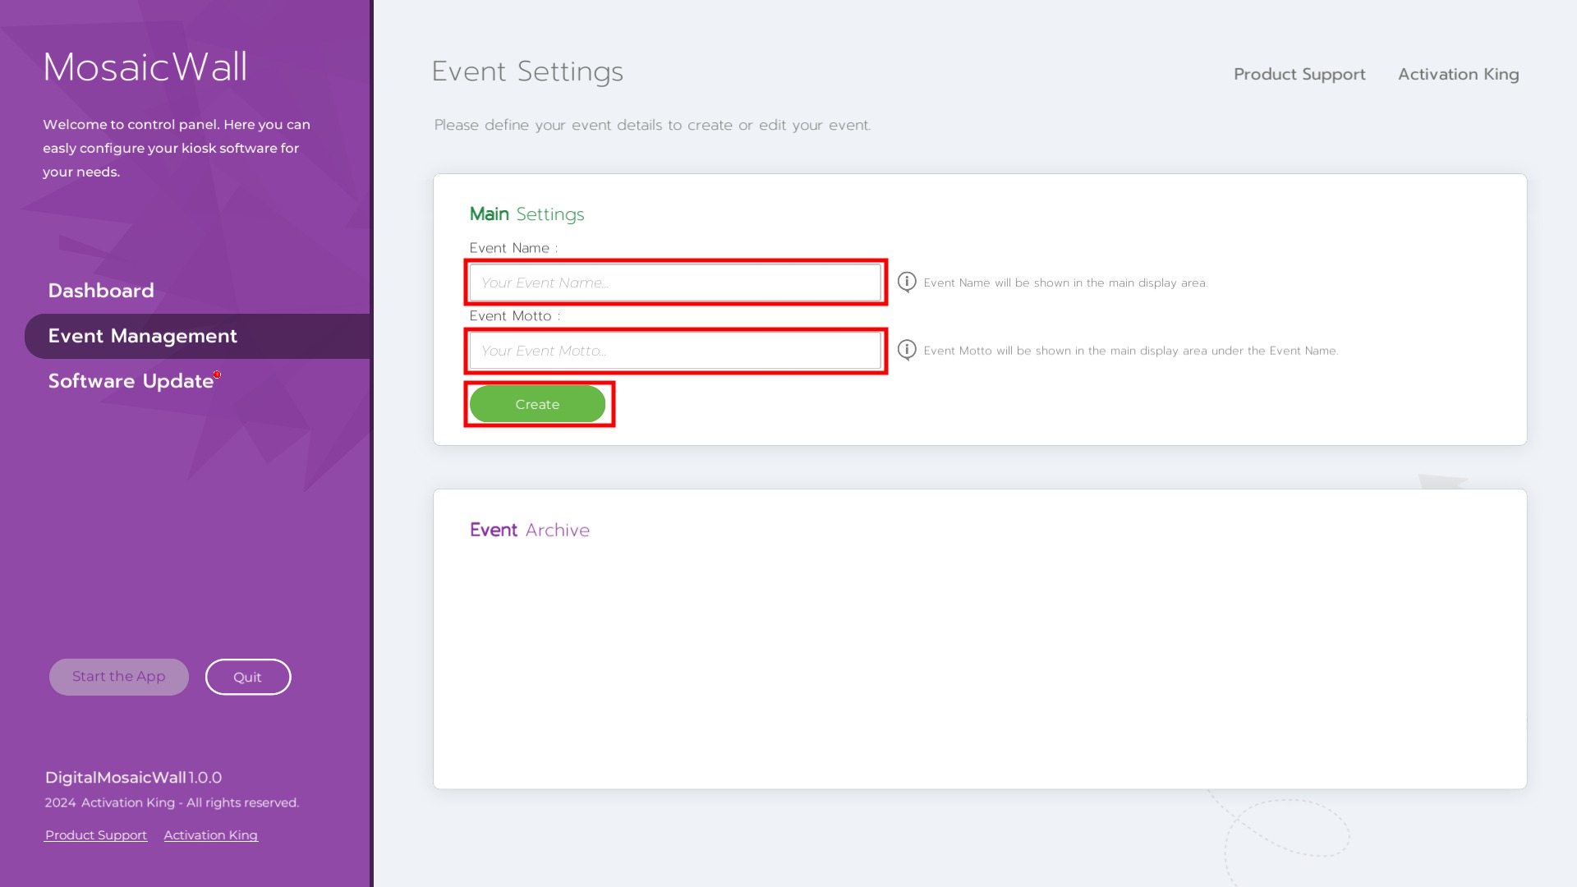The height and width of the screenshot is (887, 1577).
Task: Follow the Product Support footer link
Action: coord(96,835)
